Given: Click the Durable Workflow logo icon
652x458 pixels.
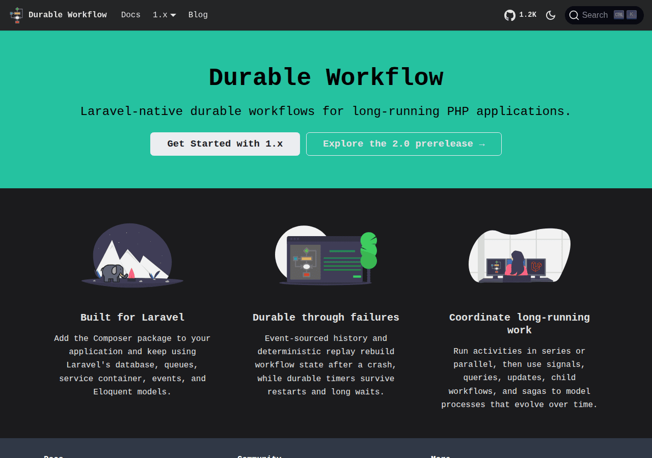Looking at the screenshot, I should click(x=16, y=15).
